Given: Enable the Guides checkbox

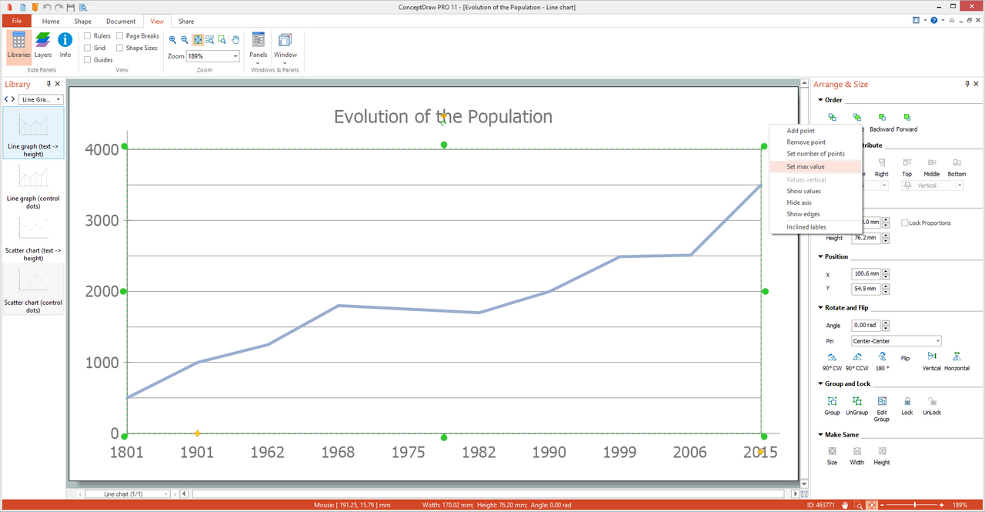Looking at the screenshot, I should click(88, 60).
